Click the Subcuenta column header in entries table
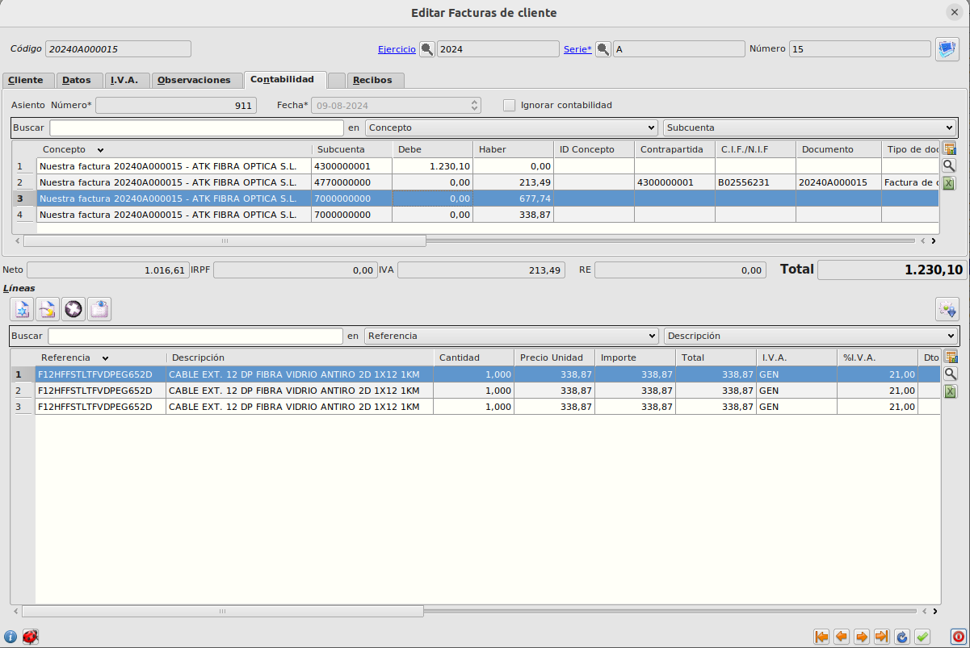970x648 pixels. (x=351, y=149)
